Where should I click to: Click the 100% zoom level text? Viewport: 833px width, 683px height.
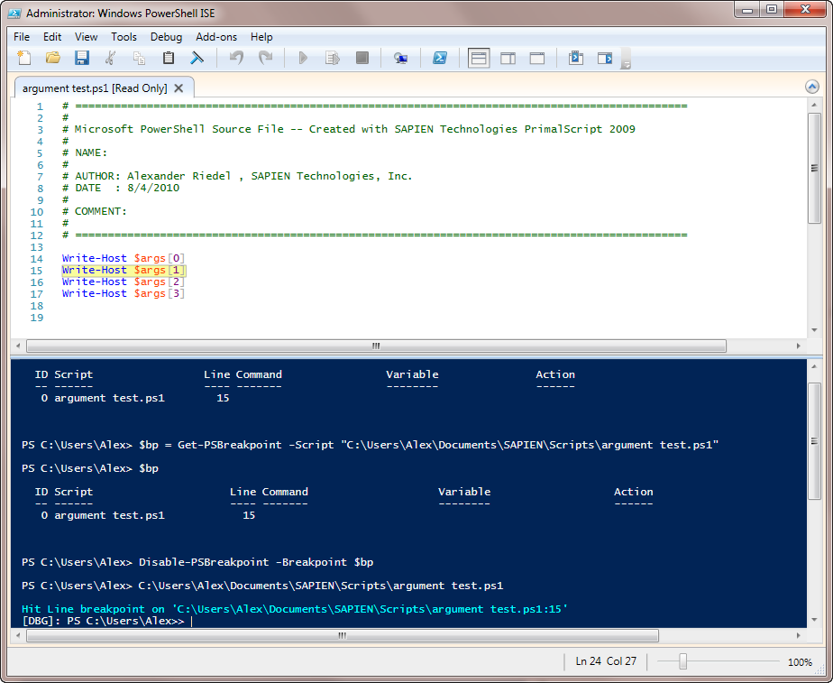click(x=800, y=661)
